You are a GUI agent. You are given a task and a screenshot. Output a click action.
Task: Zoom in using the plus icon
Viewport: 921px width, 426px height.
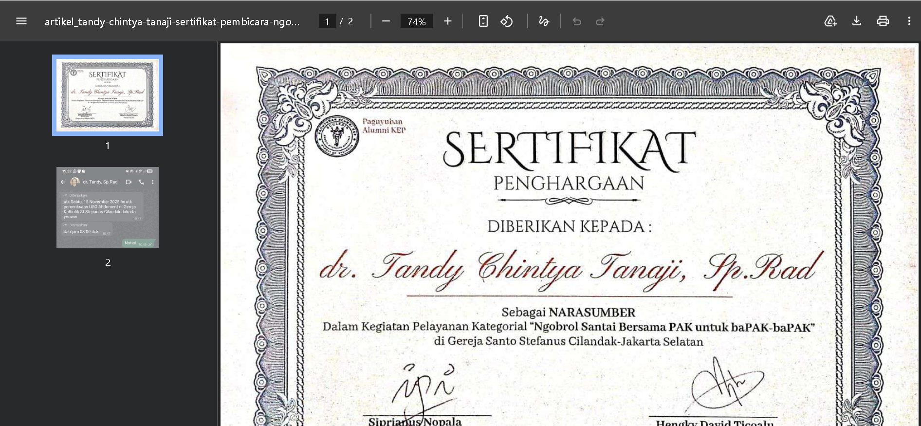[x=448, y=21]
